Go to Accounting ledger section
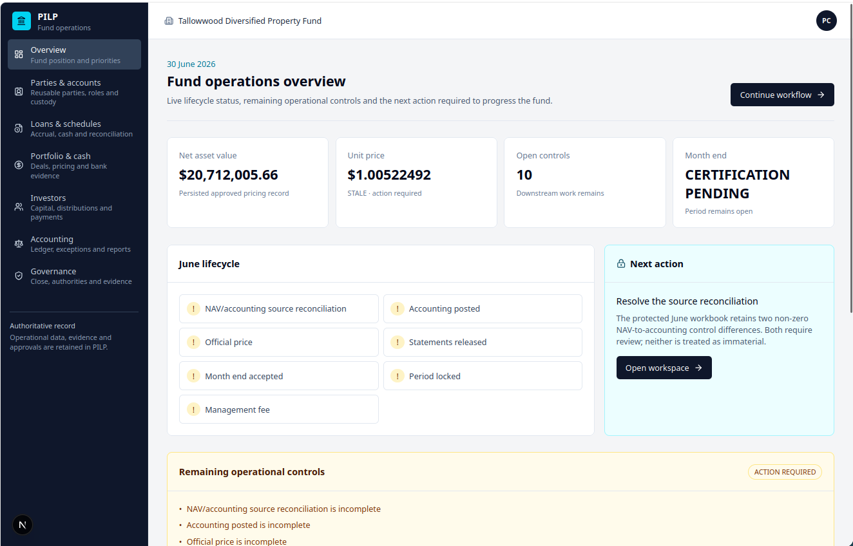The width and height of the screenshot is (853, 546). click(74, 244)
